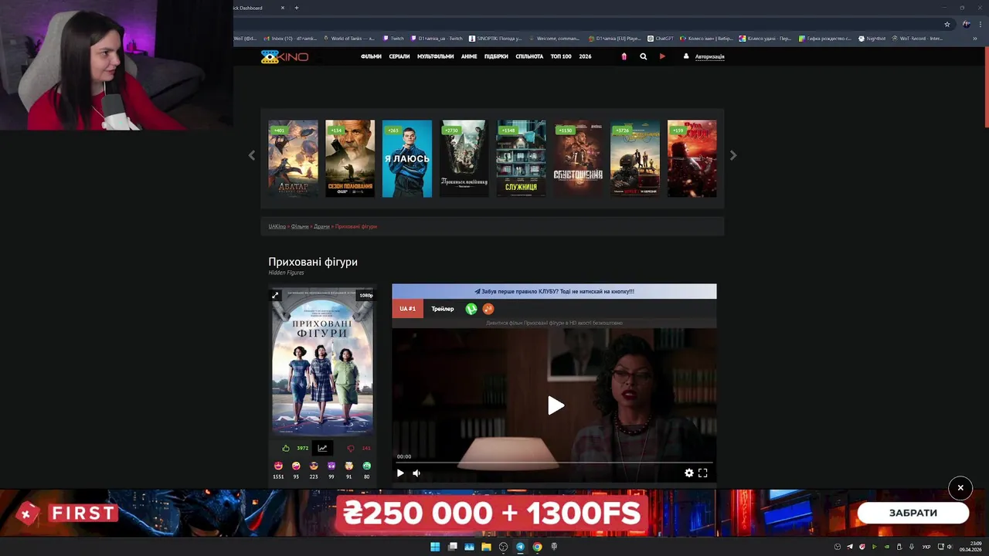Click the user profile icon beside Авторизація
The image size is (989, 556).
pos(685,56)
